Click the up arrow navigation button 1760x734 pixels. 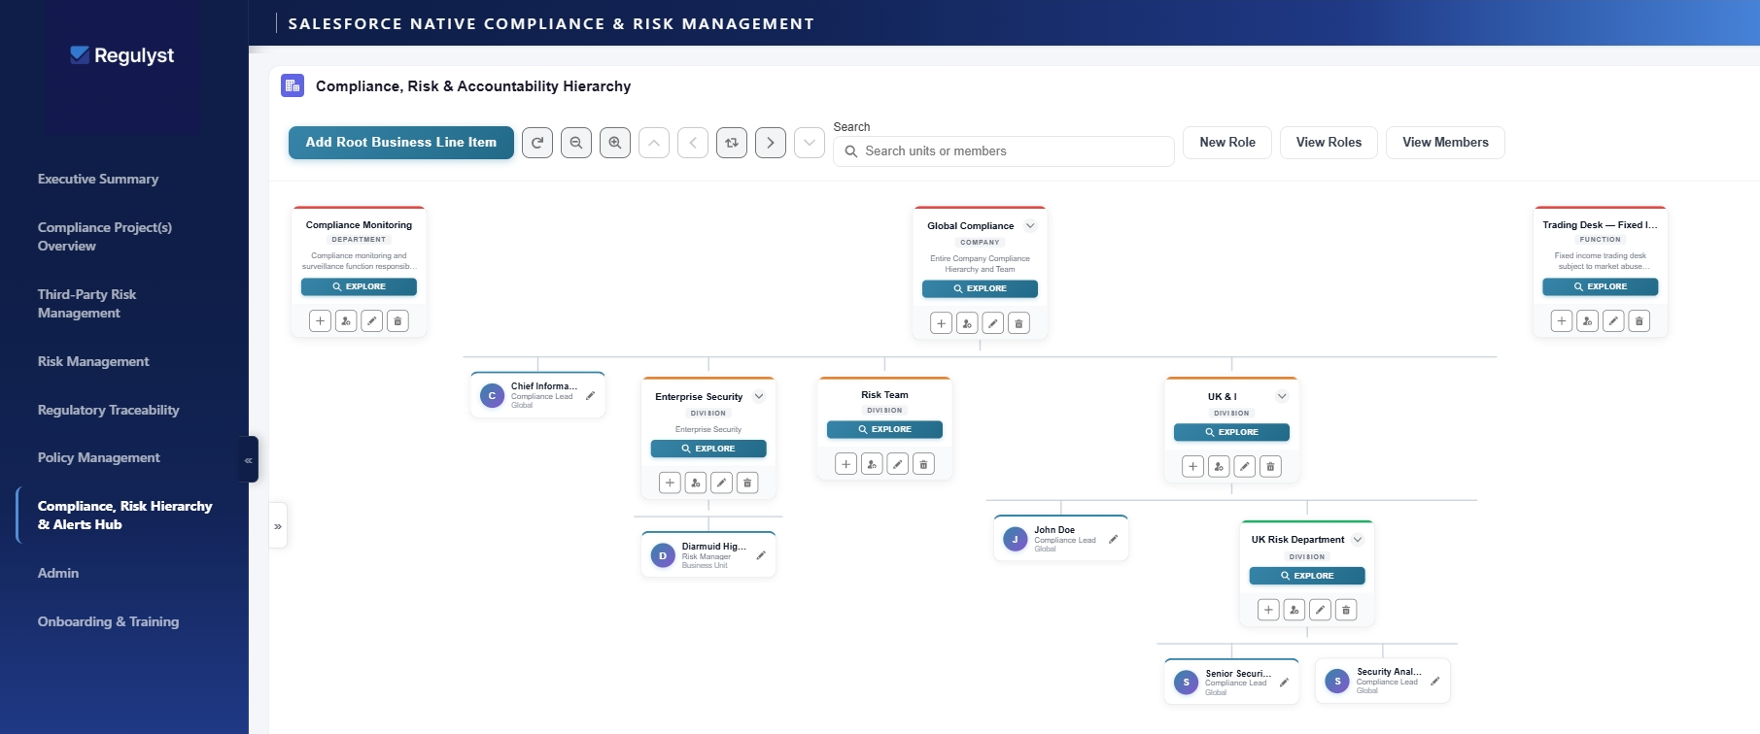(x=654, y=143)
